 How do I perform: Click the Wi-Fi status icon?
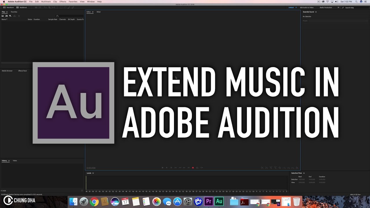328,2
